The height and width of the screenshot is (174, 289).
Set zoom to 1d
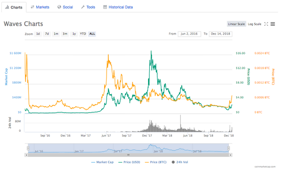tap(38, 34)
